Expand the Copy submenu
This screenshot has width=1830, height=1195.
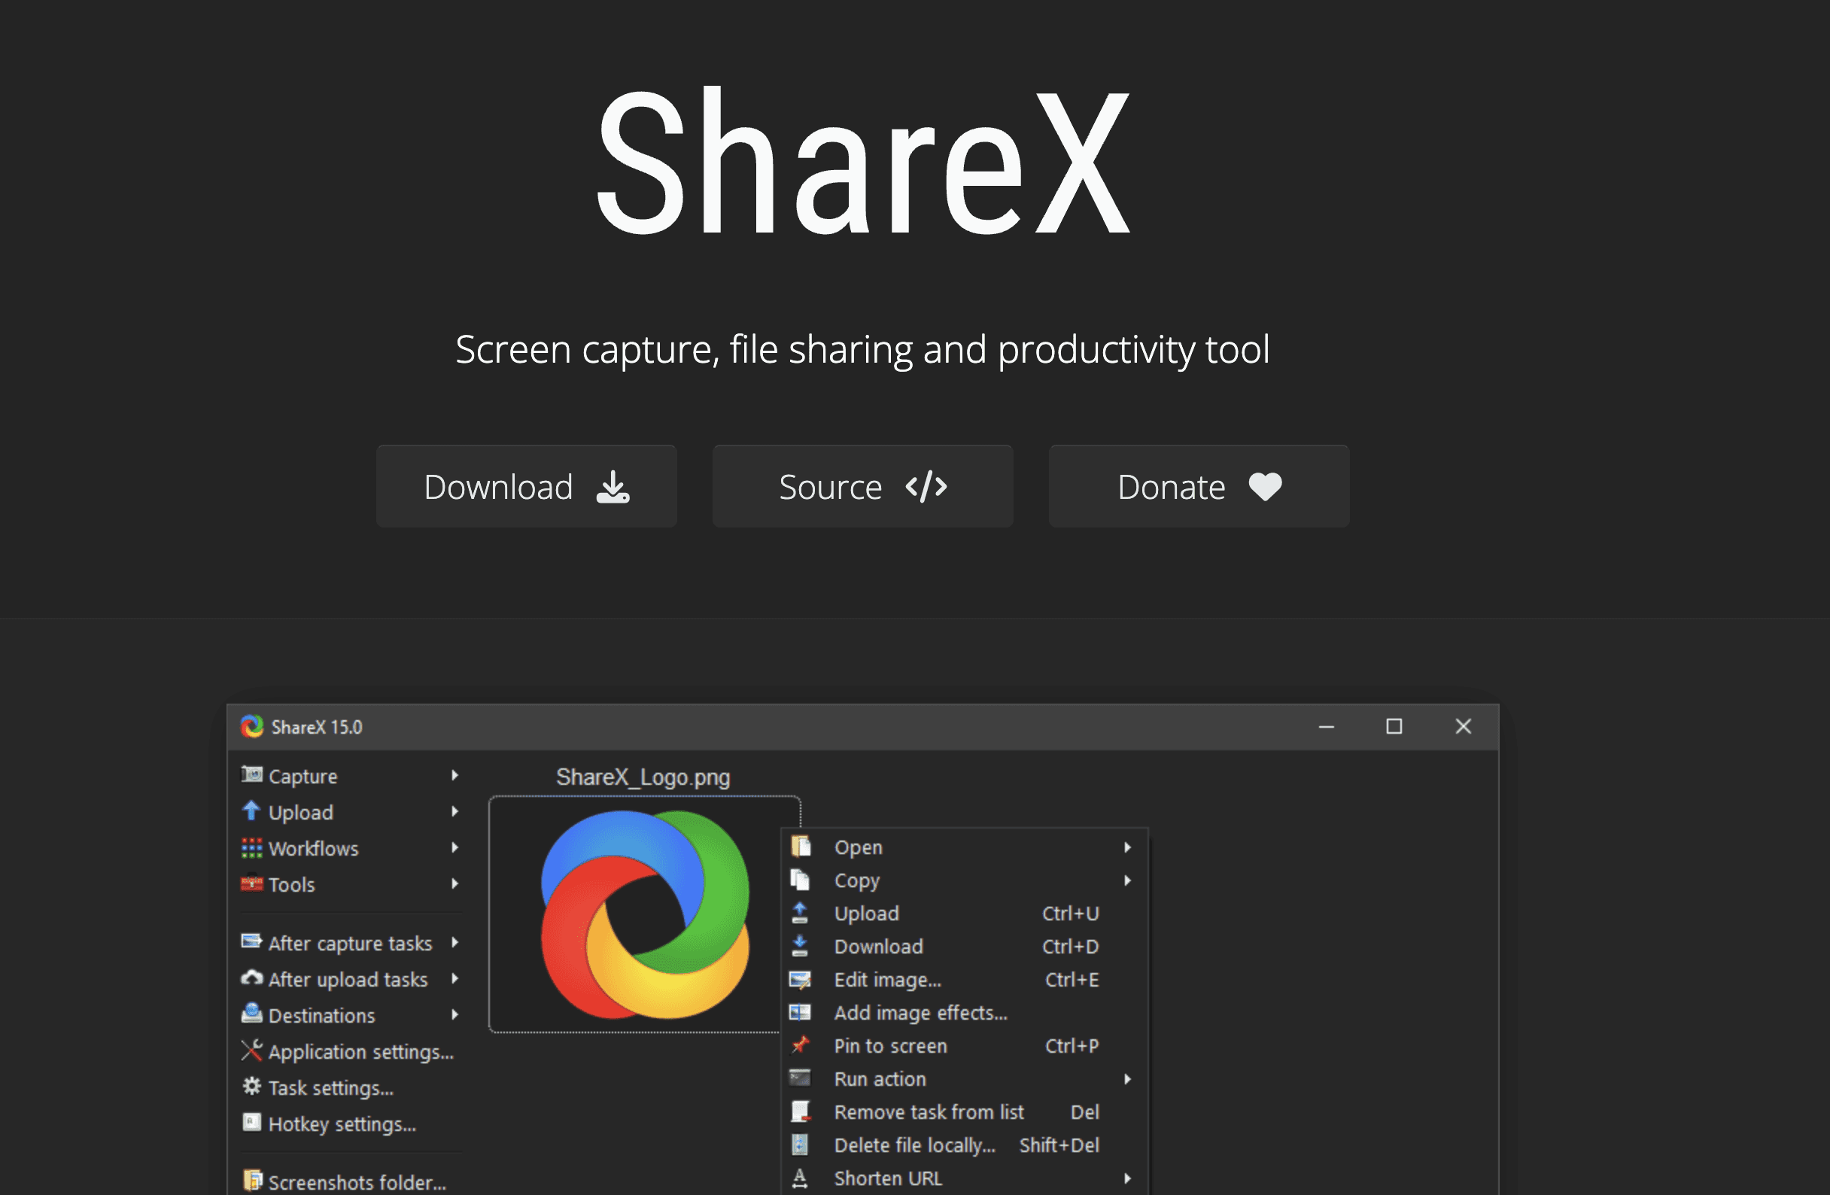point(1128,880)
